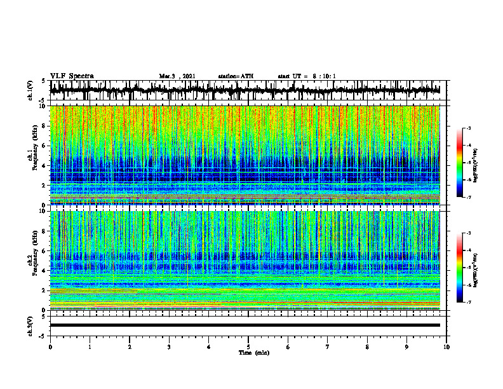Click the ch.3(V) axis label

point(30,326)
